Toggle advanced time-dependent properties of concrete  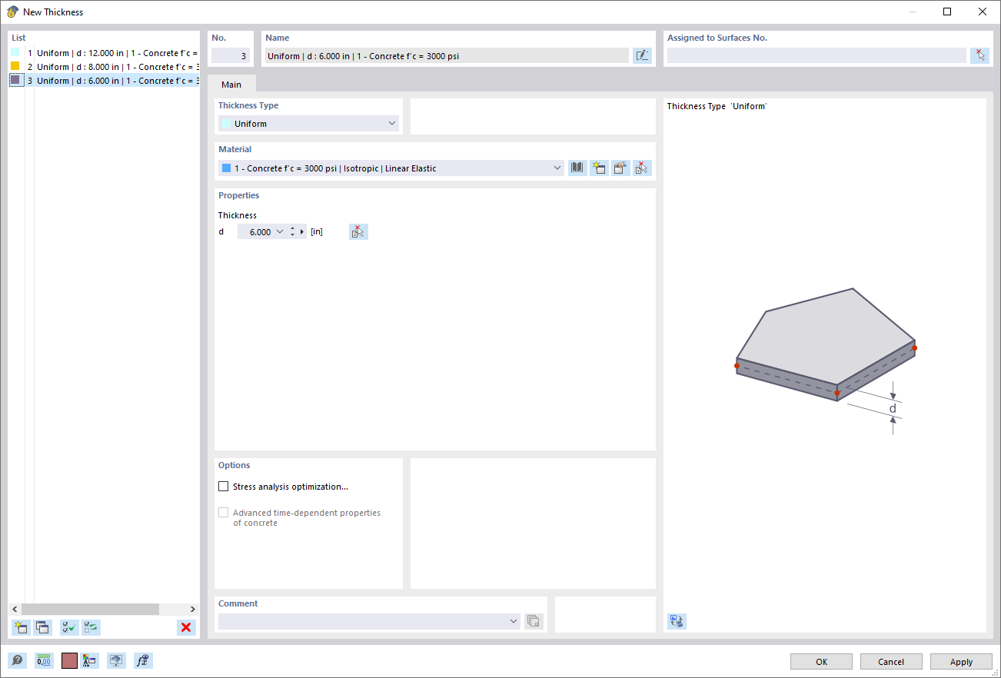tap(223, 512)
